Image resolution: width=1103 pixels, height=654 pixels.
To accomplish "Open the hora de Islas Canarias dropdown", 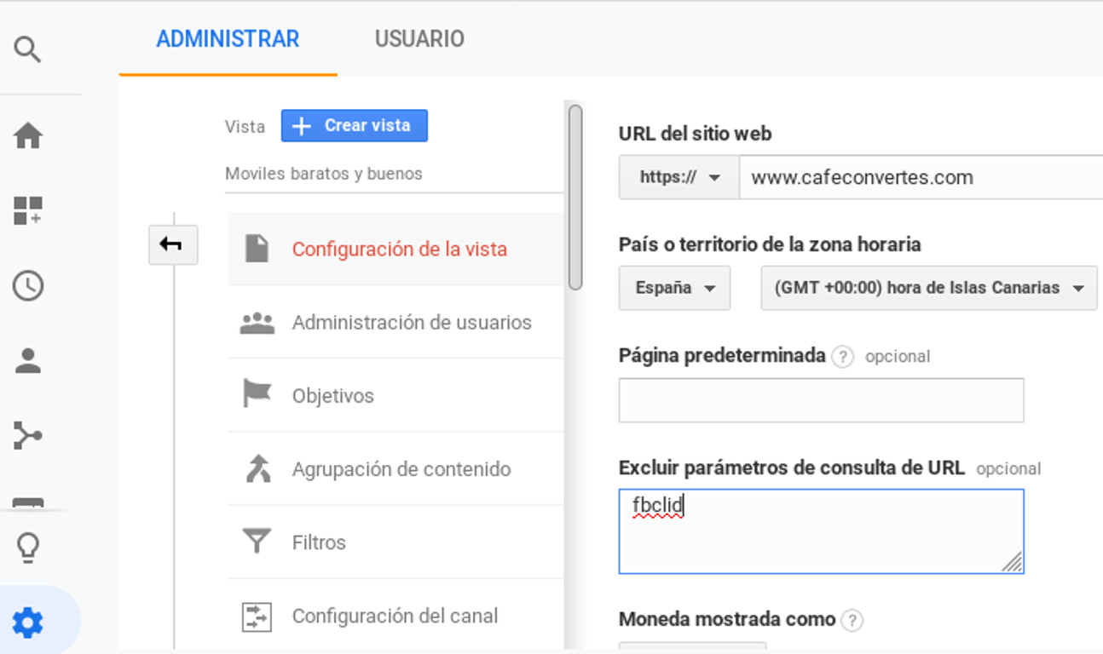I will click(928, 288).
